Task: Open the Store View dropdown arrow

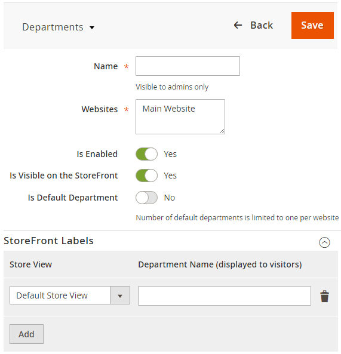Action: pyautogui.click(x=120, y=295)
